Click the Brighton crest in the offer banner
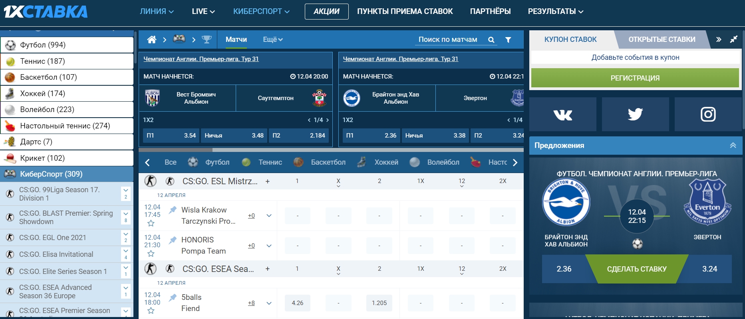The width and height of the screenshot is (745, 319). (566, 203)
